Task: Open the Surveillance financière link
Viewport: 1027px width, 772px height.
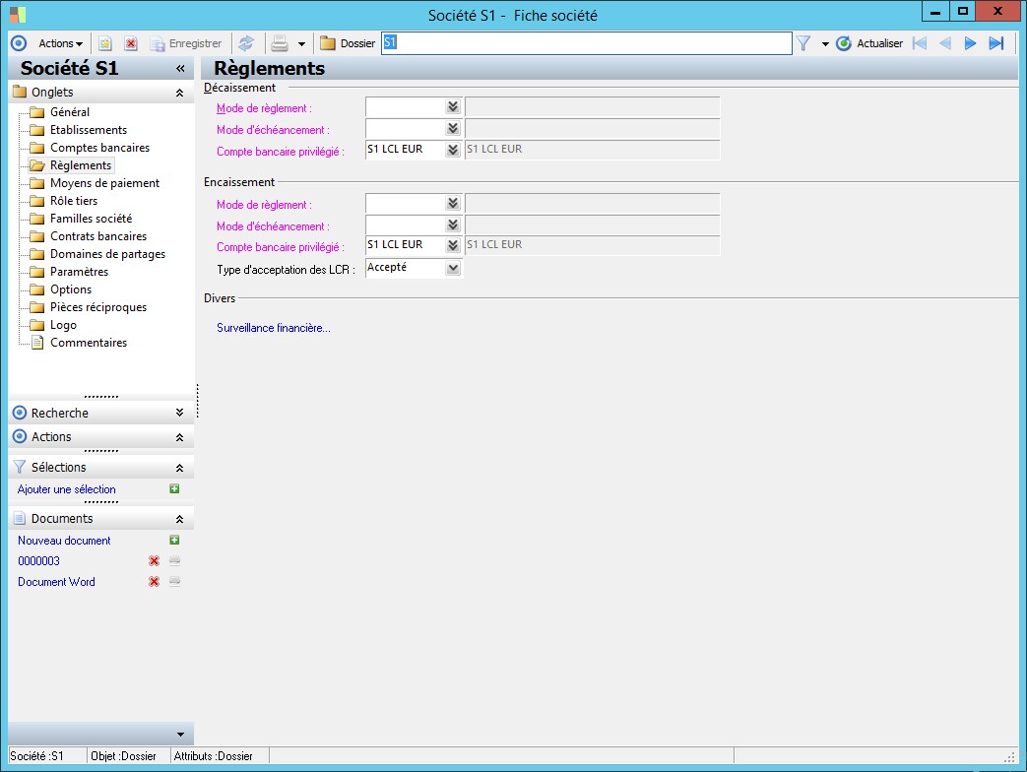Action: tap(274, 328)
